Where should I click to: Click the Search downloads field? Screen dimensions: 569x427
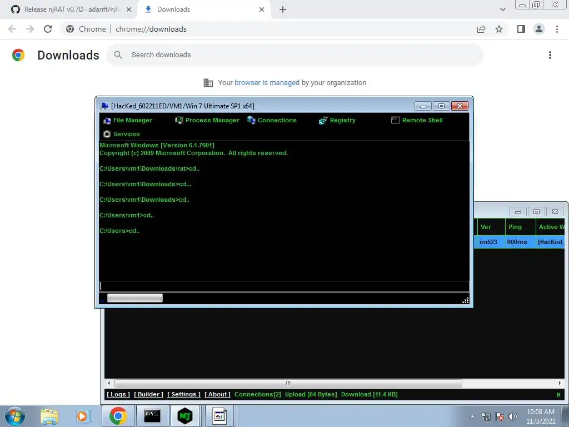[x=295, y=55]
